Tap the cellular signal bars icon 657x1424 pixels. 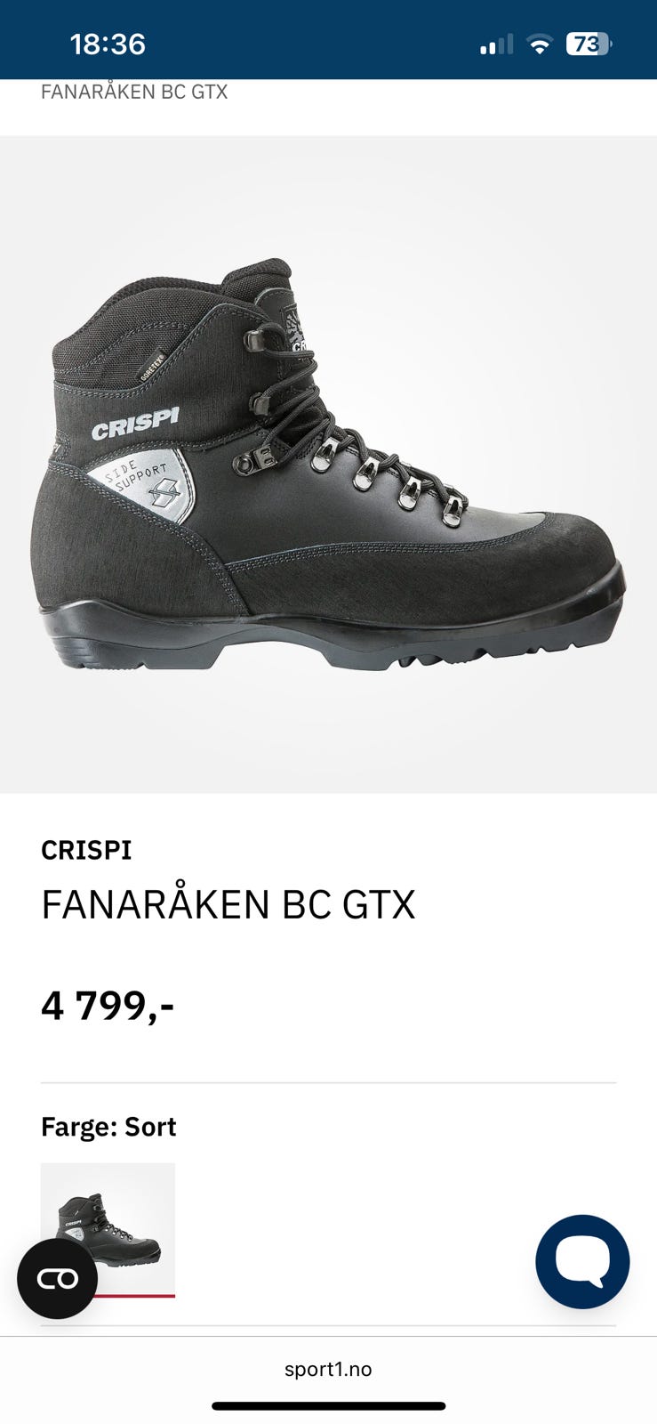pyautogui.click(x=496, y=44)
